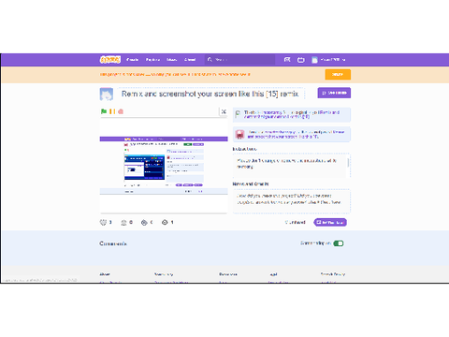This screenshot has height=337, width=449.
Task: Open the account dropdown next to the username
Action: [343, 60]
